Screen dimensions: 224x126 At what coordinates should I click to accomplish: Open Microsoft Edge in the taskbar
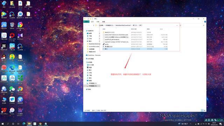(24, 124)
